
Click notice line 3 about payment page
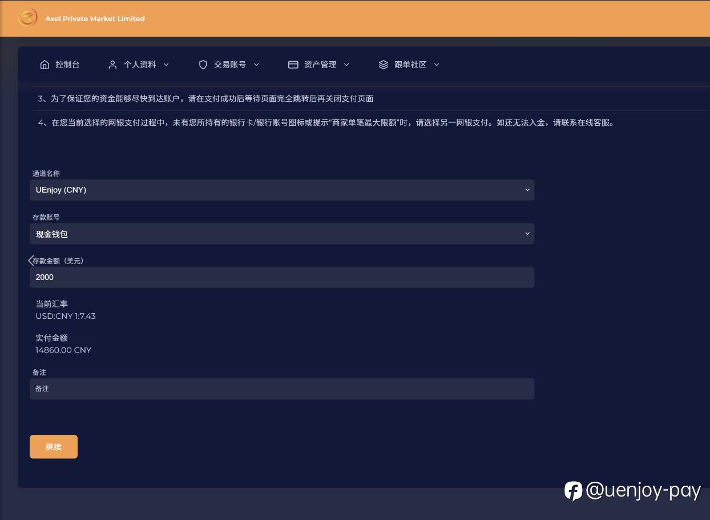[x=206, y=99]
